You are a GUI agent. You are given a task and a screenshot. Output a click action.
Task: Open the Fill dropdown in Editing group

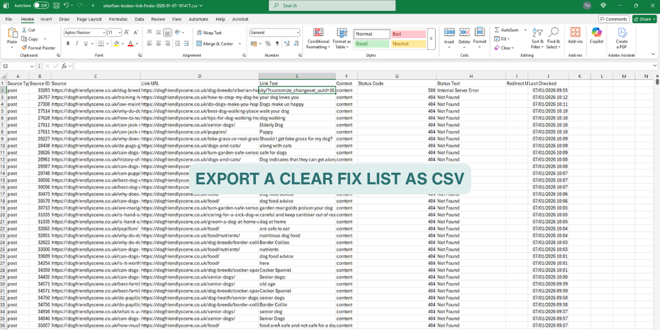click(501, 39)
